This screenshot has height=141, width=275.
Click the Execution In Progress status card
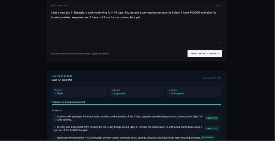coord(193,92)
